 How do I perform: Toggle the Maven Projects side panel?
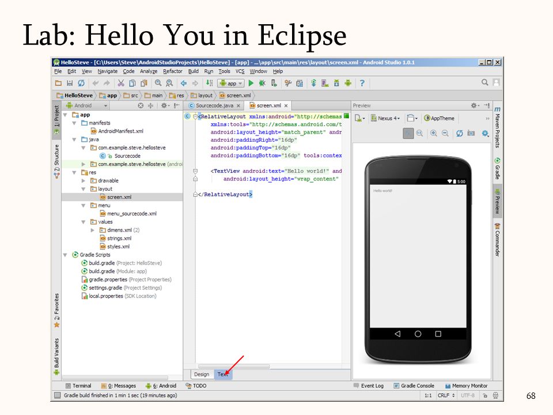[497, 127]
